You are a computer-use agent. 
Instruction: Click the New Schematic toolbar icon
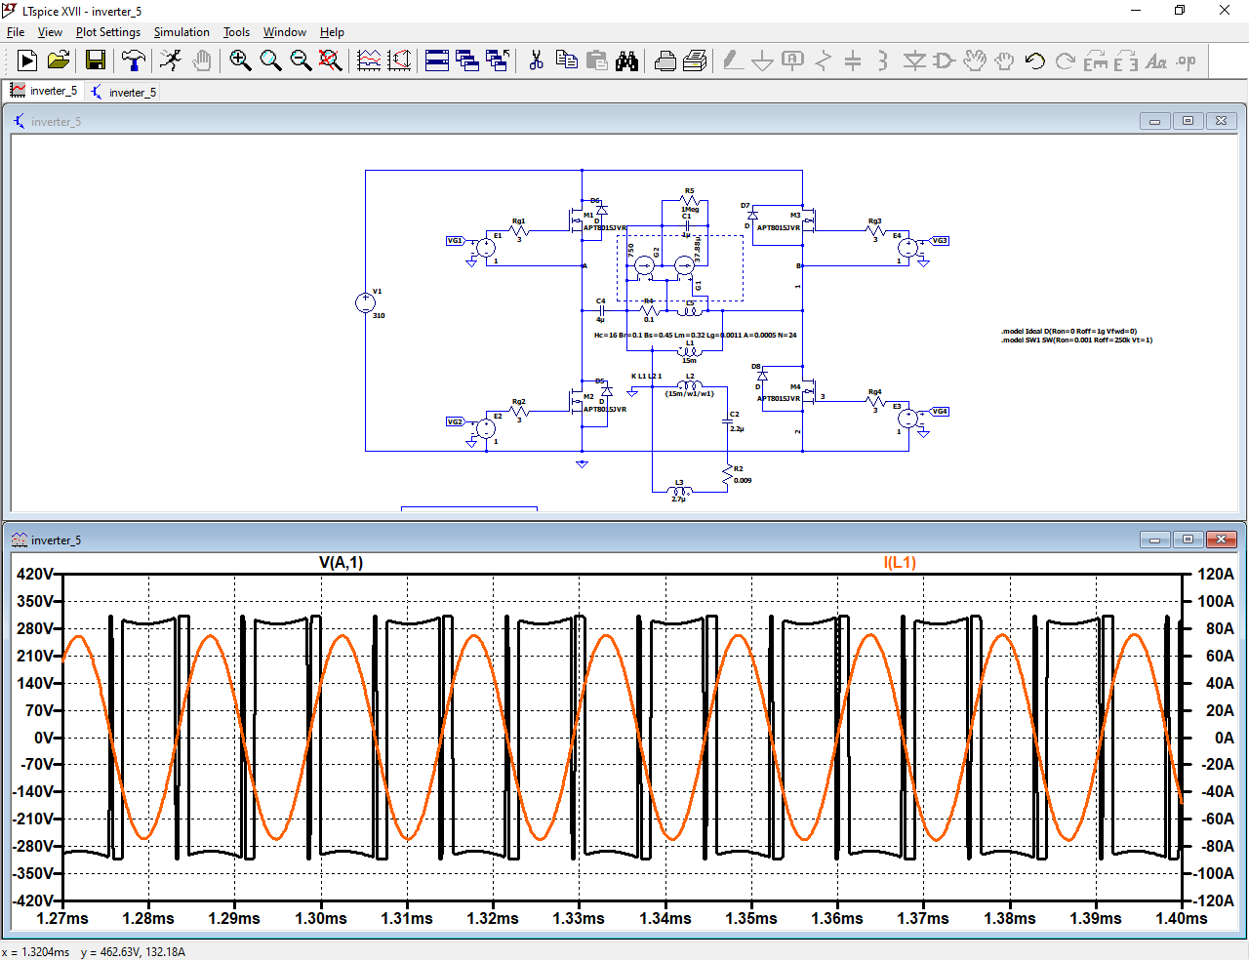(27, 60)
